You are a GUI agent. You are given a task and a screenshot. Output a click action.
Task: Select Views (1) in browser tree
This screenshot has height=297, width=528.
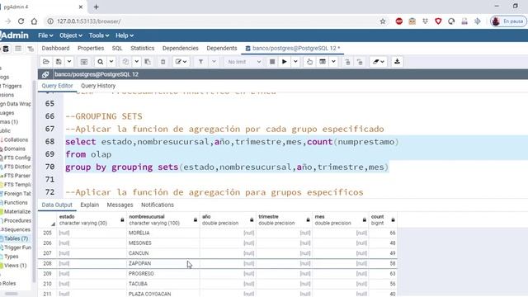point(15,266)
